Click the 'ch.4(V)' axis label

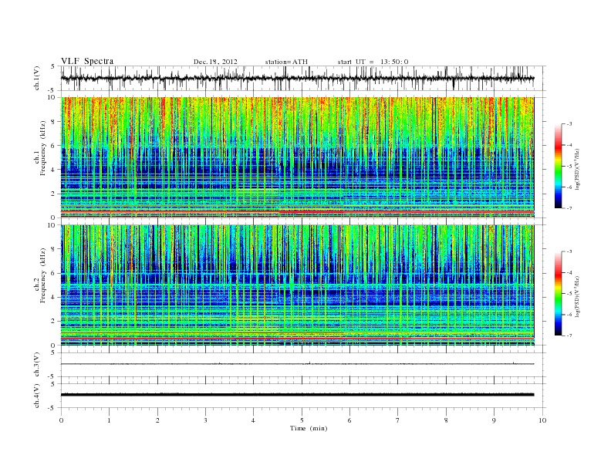pyautogui.click(x=37, y=396)
